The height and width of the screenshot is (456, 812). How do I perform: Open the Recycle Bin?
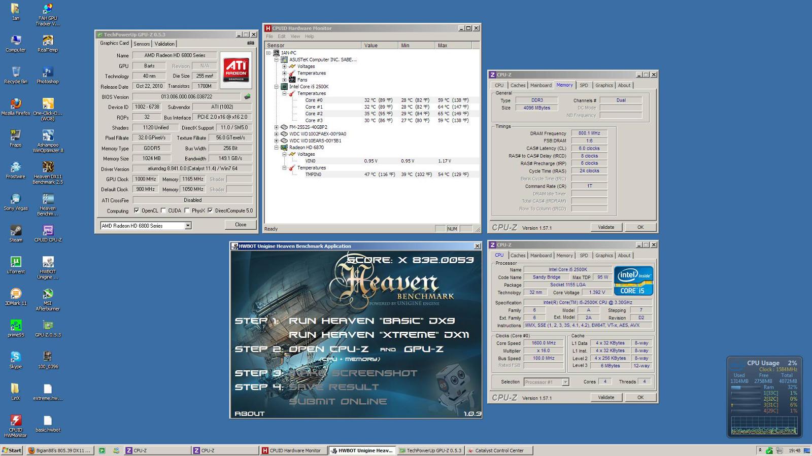pyautogui.click(x=16, y=75)
